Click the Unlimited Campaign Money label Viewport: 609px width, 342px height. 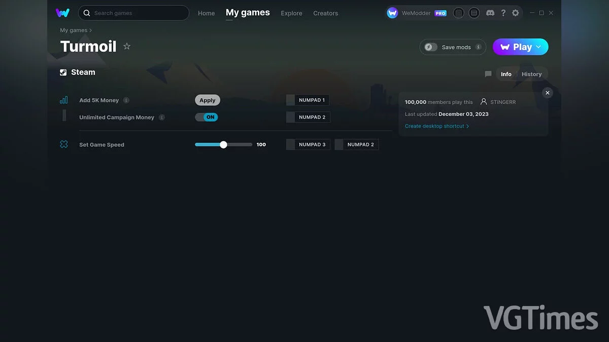pyautogui.click(x=117, y=117)
